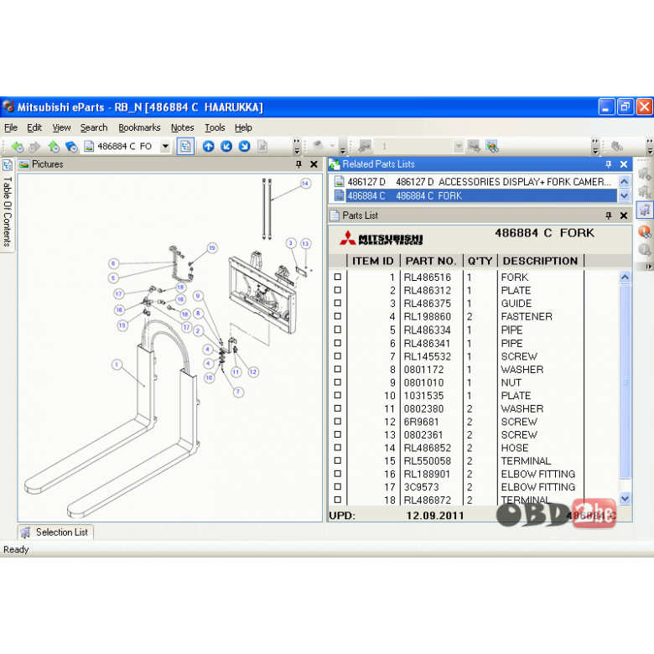Expand the third toolbar overflow near right edge
Image resolution: width=654 pixels, height=654 pixels.
click(595, 147)
